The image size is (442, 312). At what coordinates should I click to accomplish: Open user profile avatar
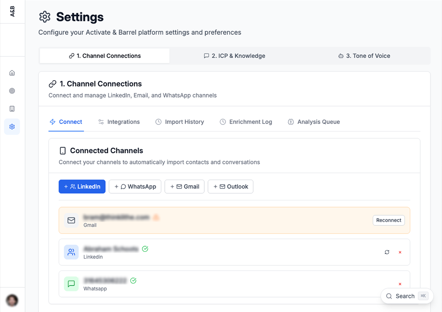pyautogui.click(x=12, y=301)
